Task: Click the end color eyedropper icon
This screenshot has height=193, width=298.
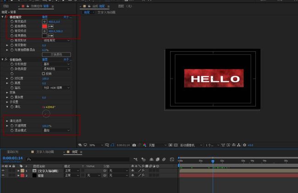Action: coord(51,36)
